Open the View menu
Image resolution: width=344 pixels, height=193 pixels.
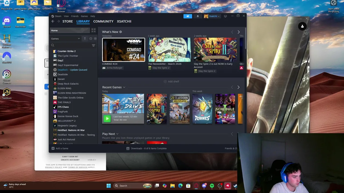pos(66,16)
